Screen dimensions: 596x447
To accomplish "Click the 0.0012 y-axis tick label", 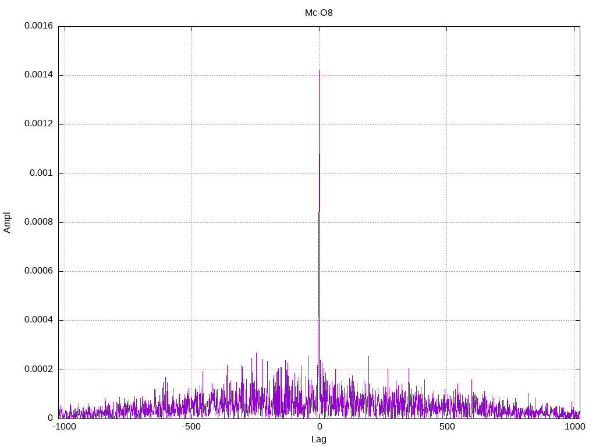I will tap(38, 124).
